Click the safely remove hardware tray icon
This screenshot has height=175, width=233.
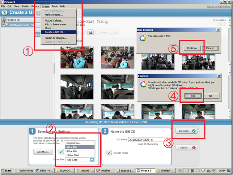[209, 171]
